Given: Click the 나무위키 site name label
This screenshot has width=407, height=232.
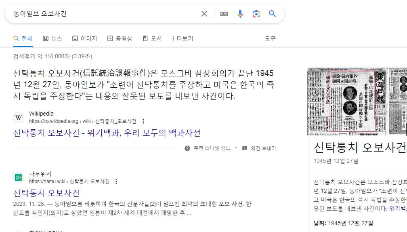Looking at the screenshot, I should pyautogui.click(x=40, y=174).
